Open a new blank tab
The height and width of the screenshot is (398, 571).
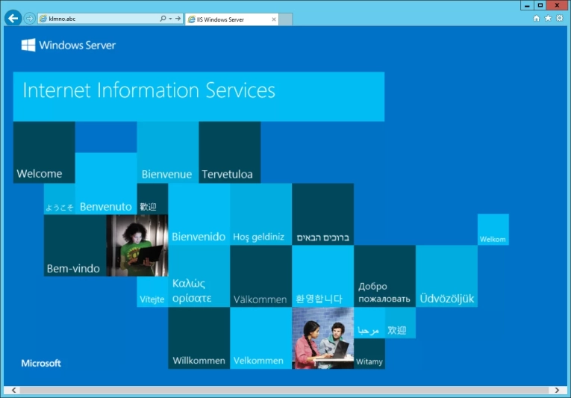[x=285, y=19]
